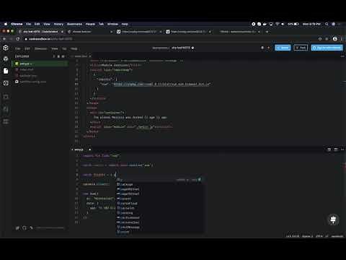Open new Chrome tab with plus button

(267, 32)
